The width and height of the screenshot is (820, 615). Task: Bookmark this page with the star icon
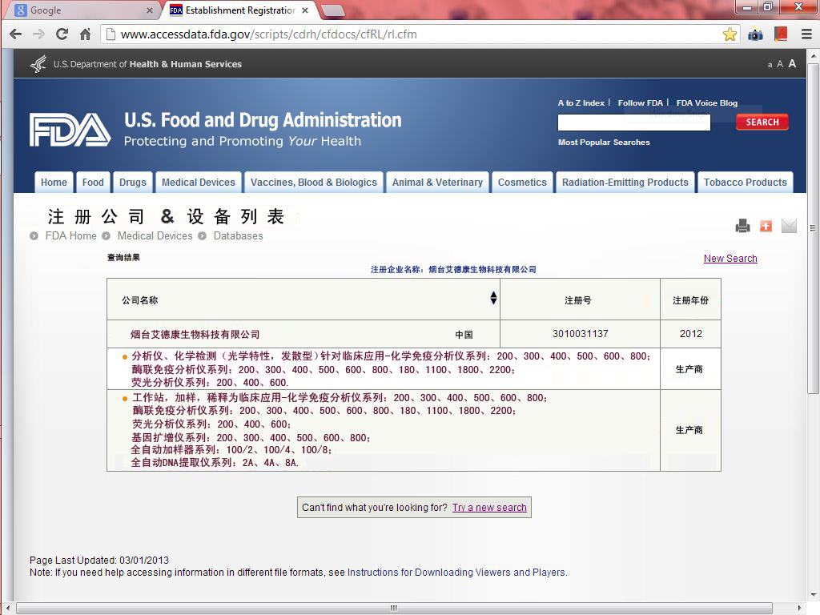tap(730, 34)
